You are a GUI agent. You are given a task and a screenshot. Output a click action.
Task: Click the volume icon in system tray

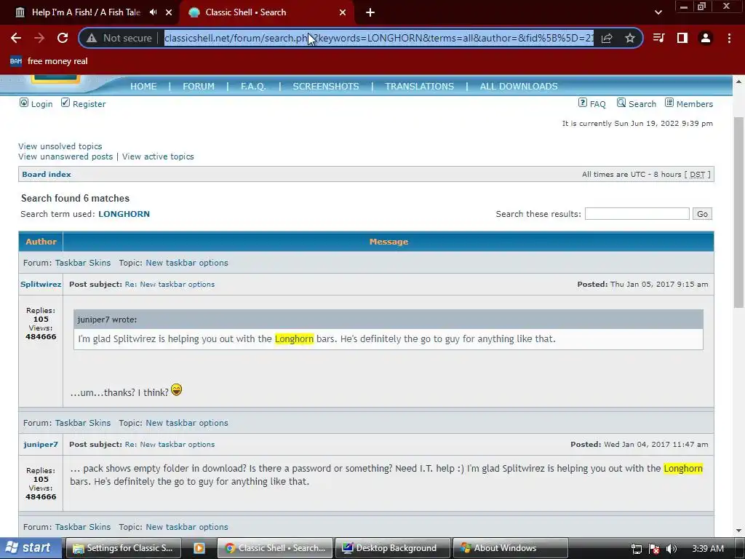tap(672, 549)
